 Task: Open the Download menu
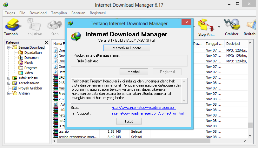(x=38, y=13)
